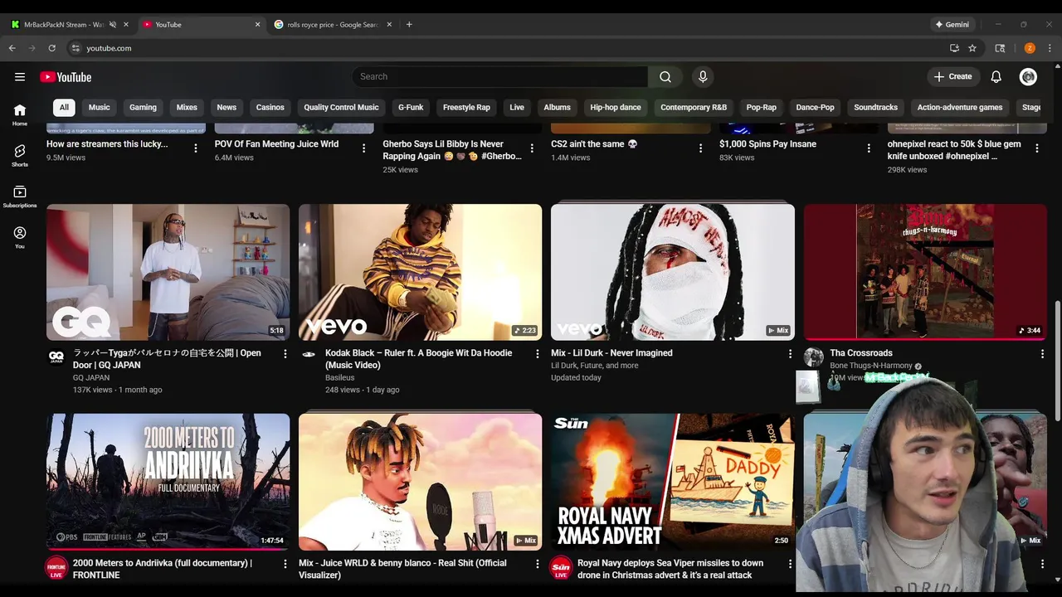This screenshot has width=1062, height=597.
Task: Open GQ JAPAN channel avatar
Action: pos(56,356)
